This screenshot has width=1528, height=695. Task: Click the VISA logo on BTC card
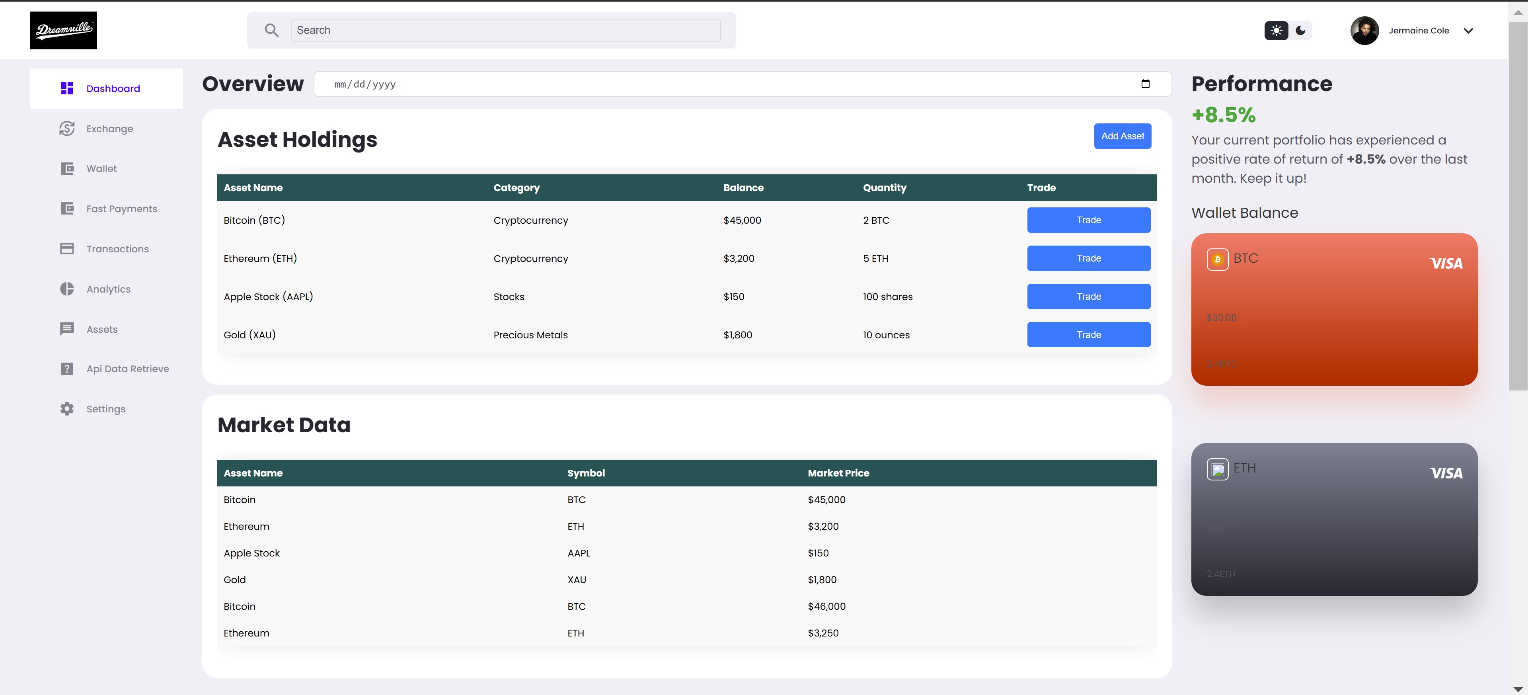coord(1446,264)
